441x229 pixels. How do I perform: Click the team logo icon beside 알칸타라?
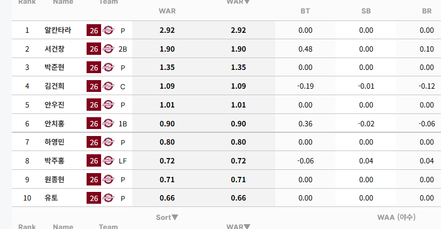(x=108, y=30)
